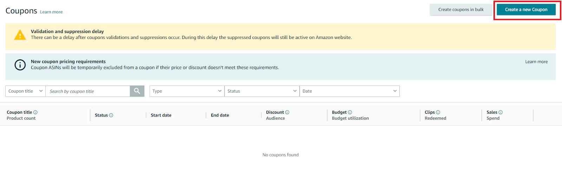Viewport: 562px width, 173px height.
Task: Click info icon next to Coupon title
Action: pyautogui.click(x=35, y=112)
